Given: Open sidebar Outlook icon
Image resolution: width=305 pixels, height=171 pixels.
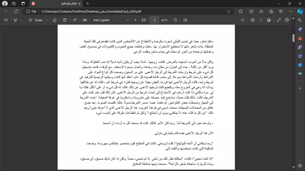Looking at the screenshot, I should point(300,65).
